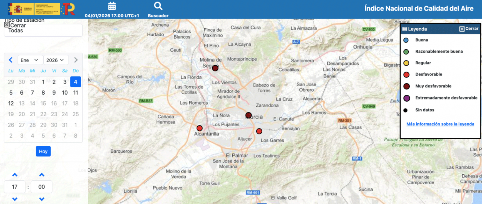Select day 31 of December in calendar
482x204 pixels.
click(x=33, y=82)
